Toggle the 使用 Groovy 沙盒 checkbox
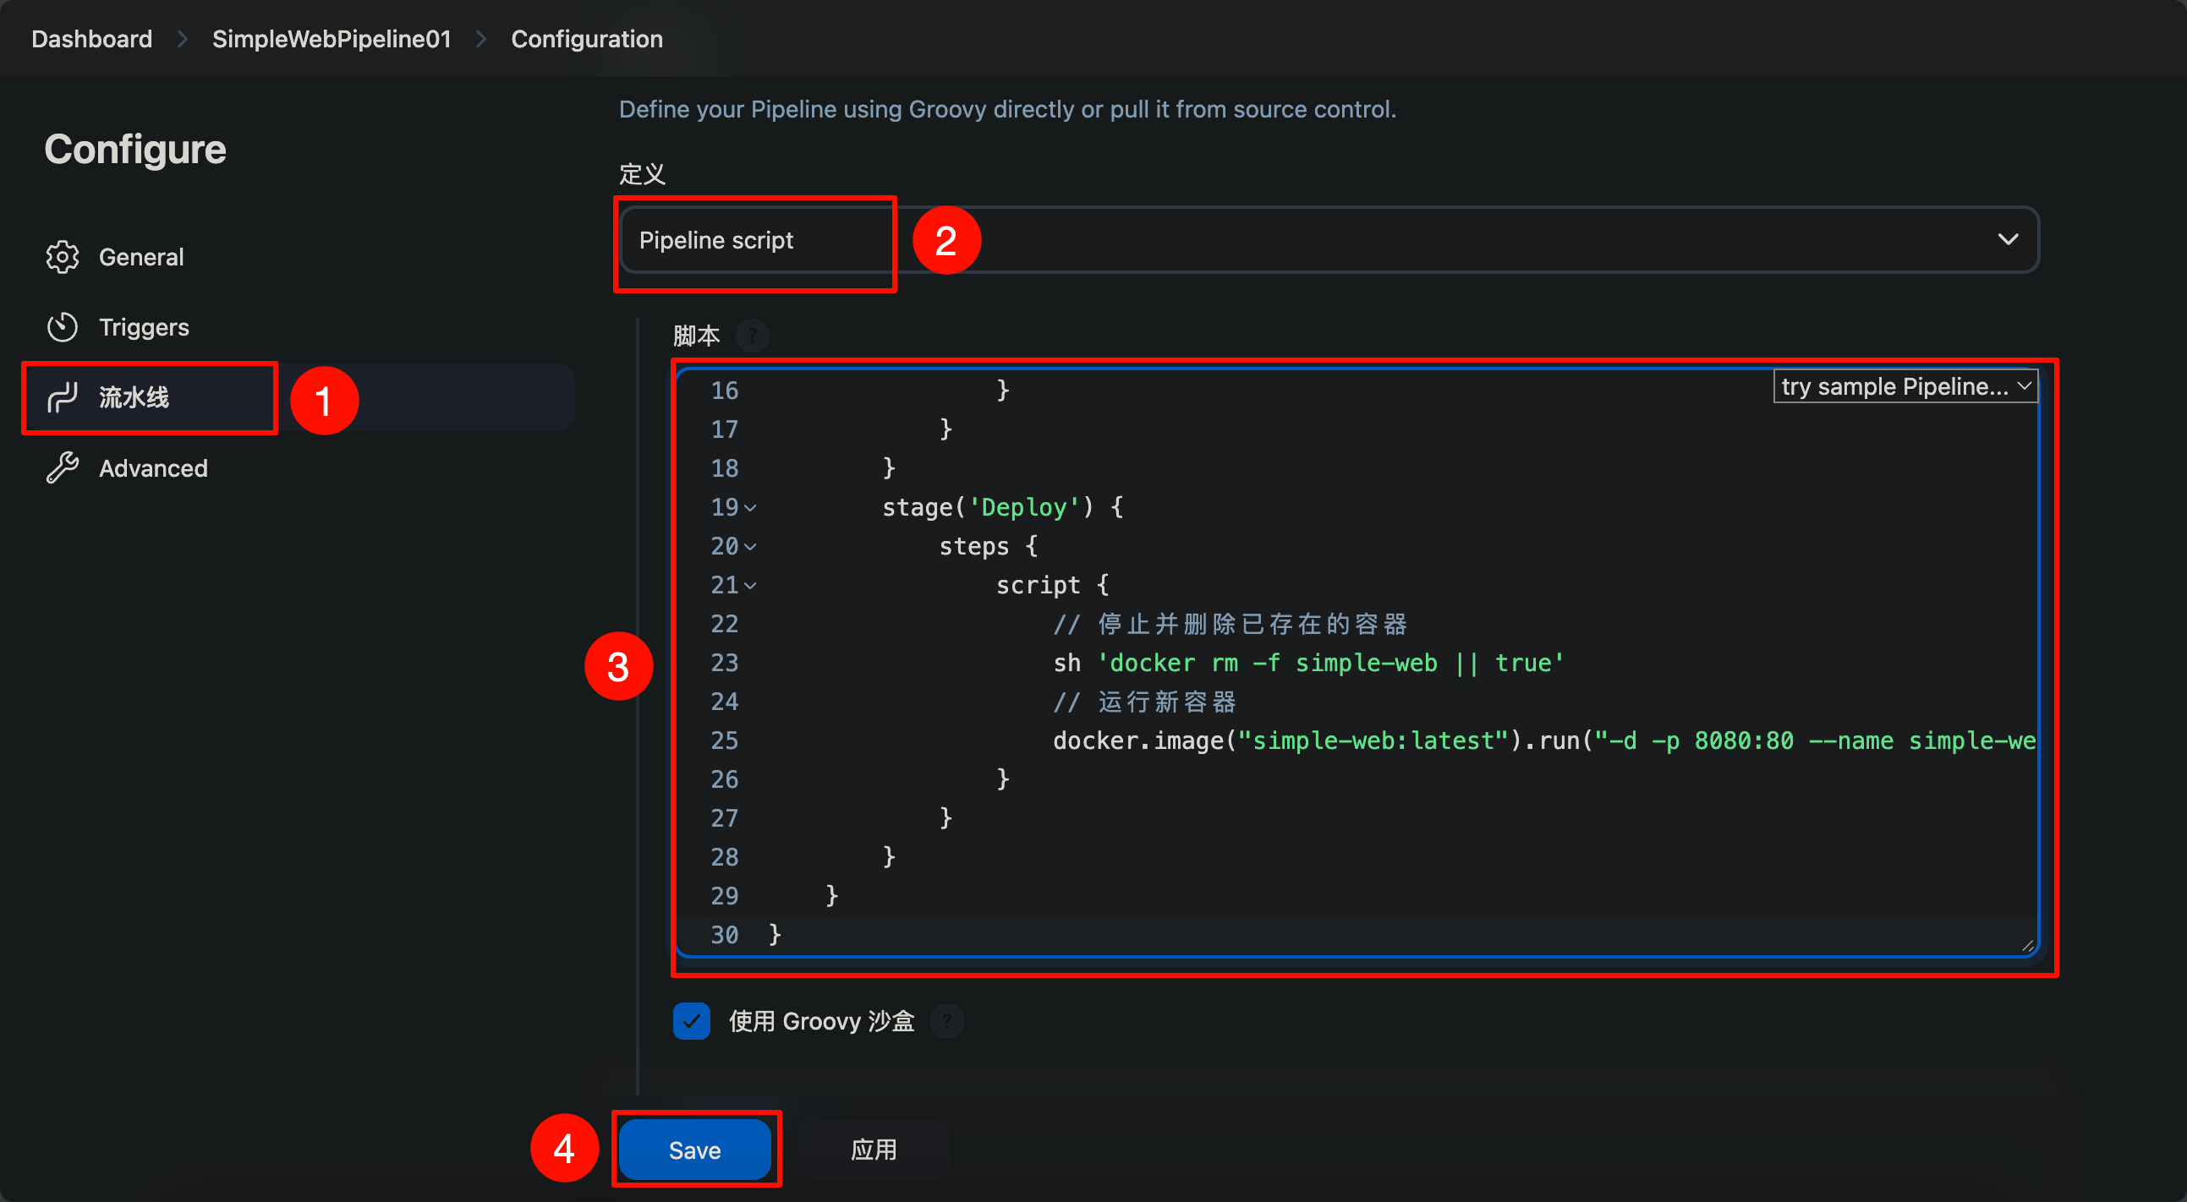 [691, 1021]
